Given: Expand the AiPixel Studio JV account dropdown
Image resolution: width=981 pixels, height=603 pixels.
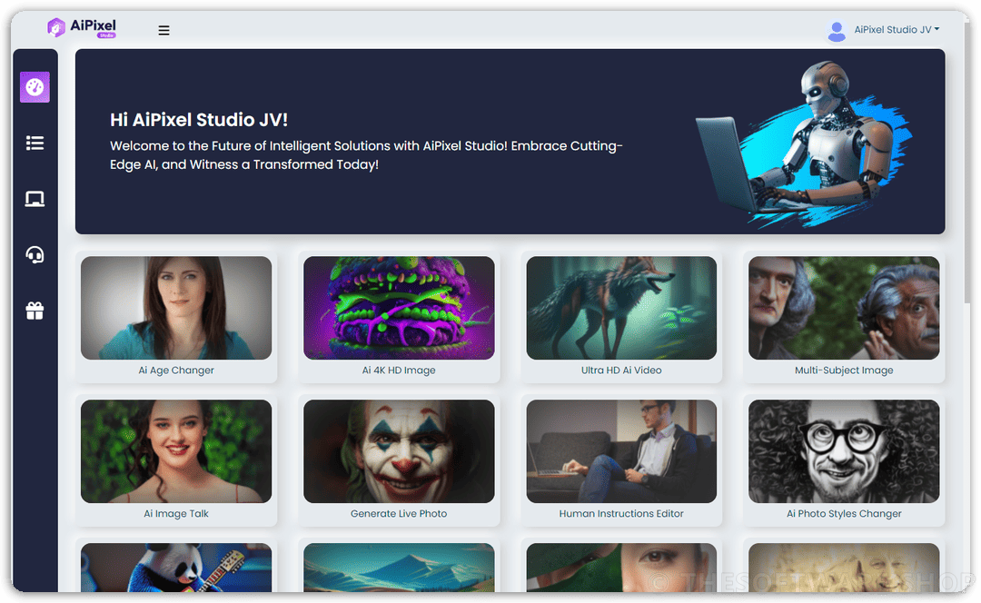Looking at the screenshot, I should point(897,29).
